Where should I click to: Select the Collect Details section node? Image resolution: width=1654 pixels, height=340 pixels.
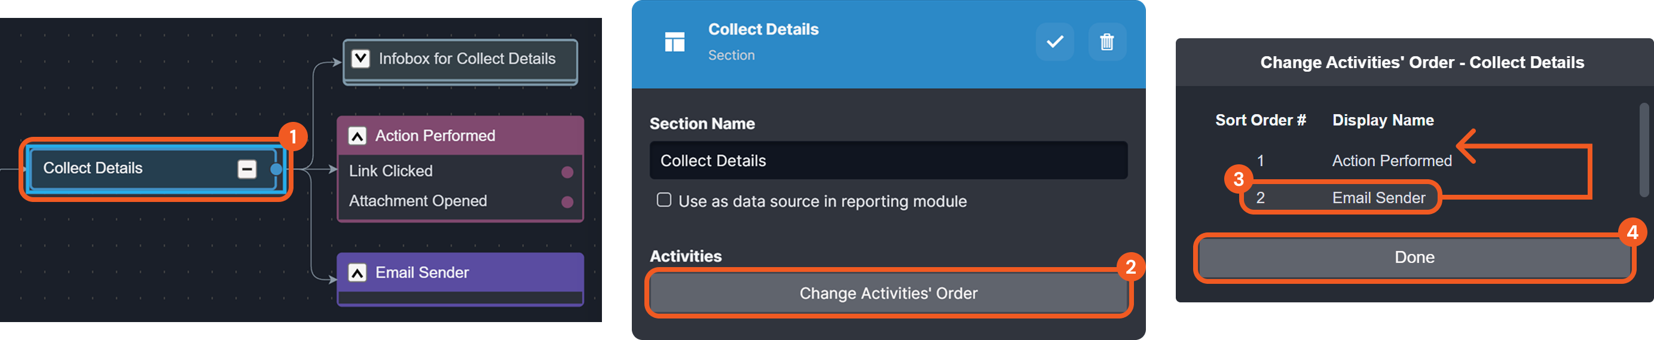pos(129,169)
